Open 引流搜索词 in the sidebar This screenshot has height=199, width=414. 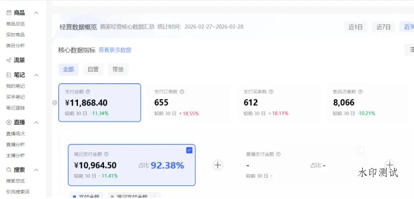click(18, 192)
